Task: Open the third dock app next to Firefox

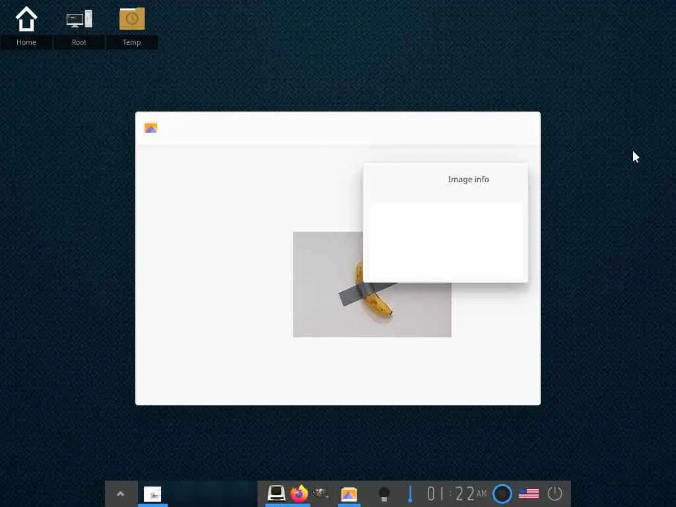Action: click(x=320, y=493)
